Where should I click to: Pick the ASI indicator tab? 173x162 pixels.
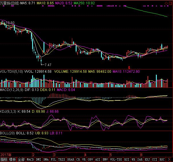98,159
